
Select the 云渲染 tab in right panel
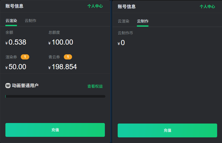[124, 21]
